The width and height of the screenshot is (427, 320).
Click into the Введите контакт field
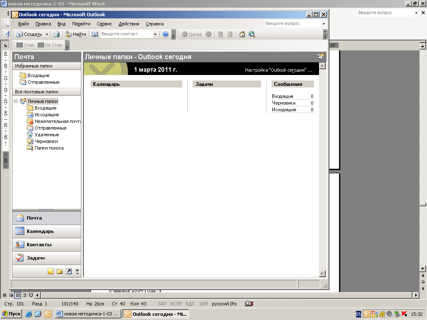tap(127, 34)
